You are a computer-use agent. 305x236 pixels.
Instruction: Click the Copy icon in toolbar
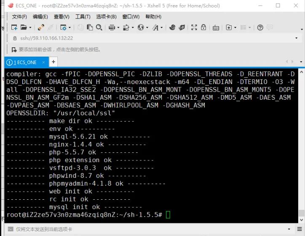point(80,27)
